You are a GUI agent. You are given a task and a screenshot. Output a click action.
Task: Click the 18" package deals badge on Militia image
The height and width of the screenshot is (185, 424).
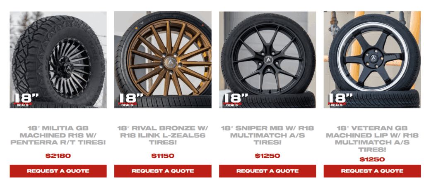coord(26,100)
